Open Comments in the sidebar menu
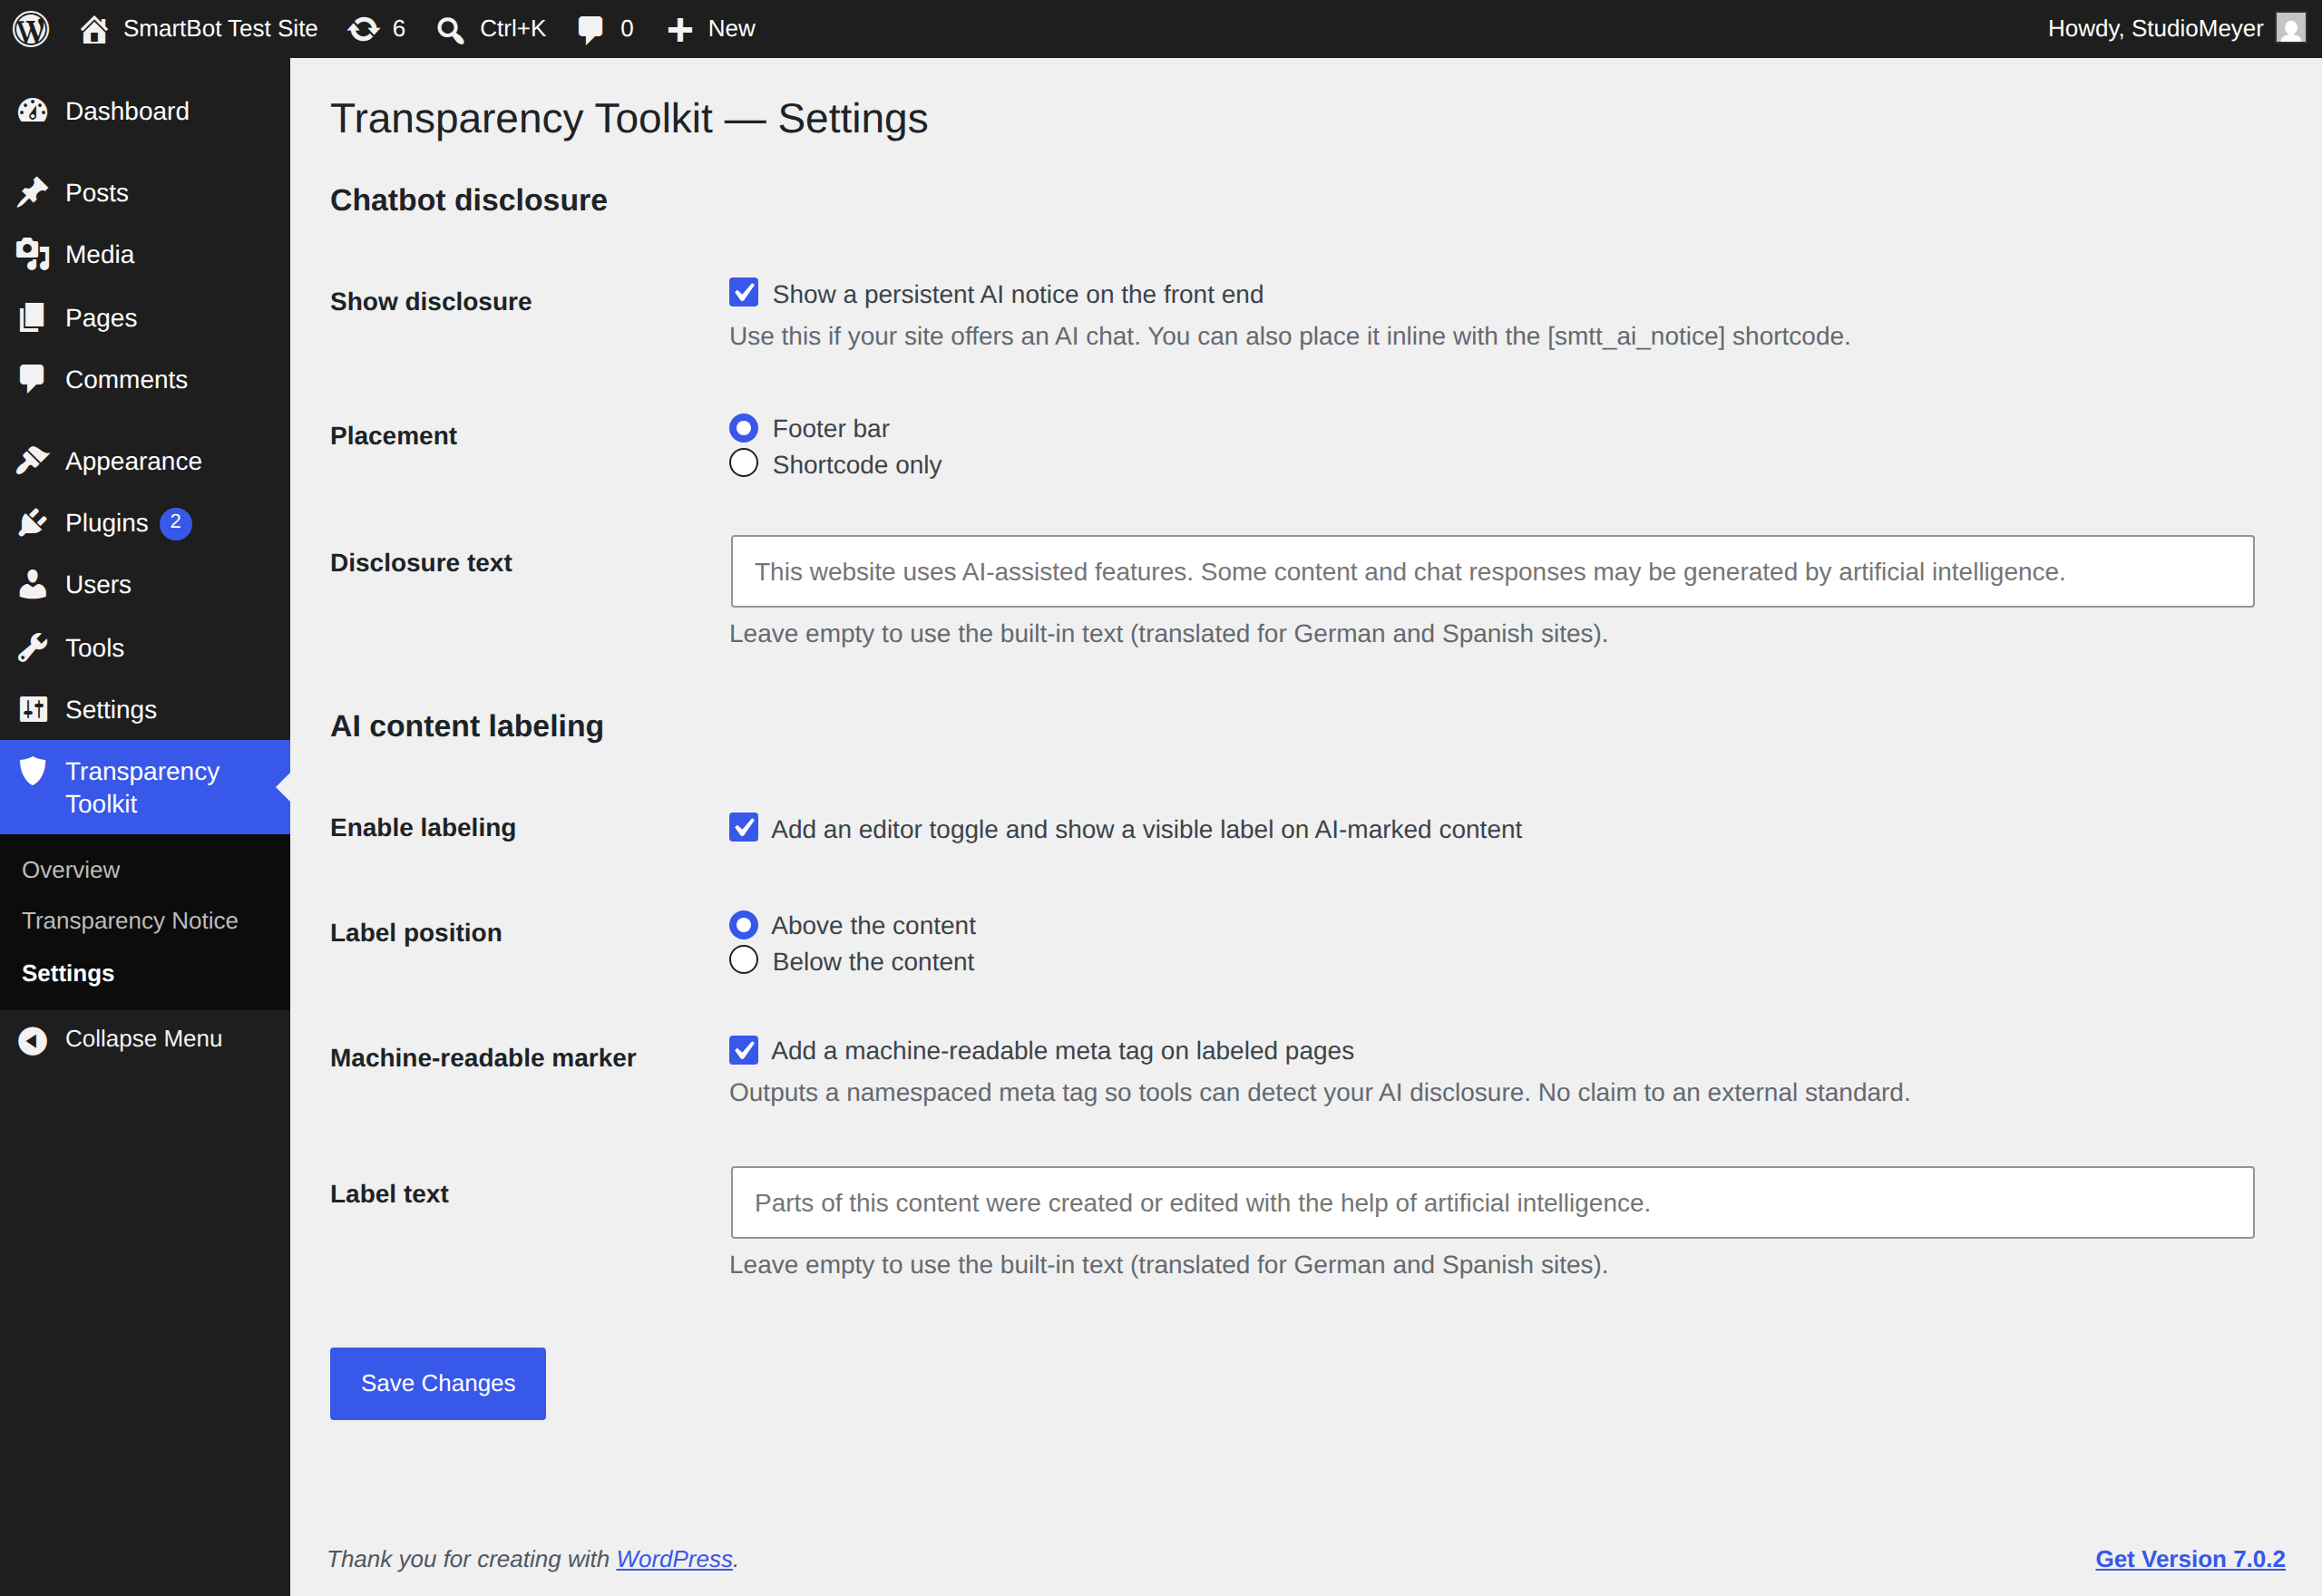The width and height of the screenshot is (2322, 1596). pyautogui.click(x=145, y=379)
